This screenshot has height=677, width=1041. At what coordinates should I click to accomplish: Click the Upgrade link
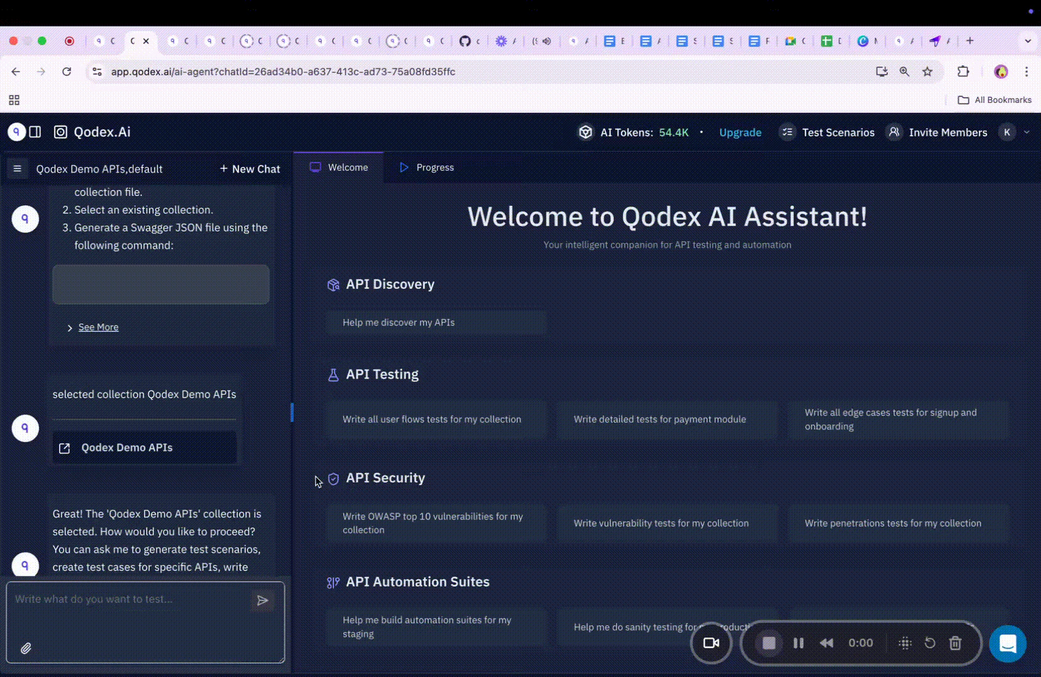coord(740,133)
